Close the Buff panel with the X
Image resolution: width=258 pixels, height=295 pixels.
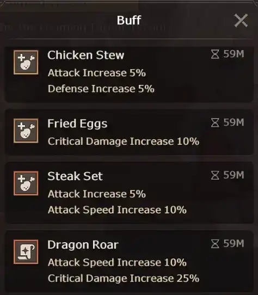tap(241, 20)
